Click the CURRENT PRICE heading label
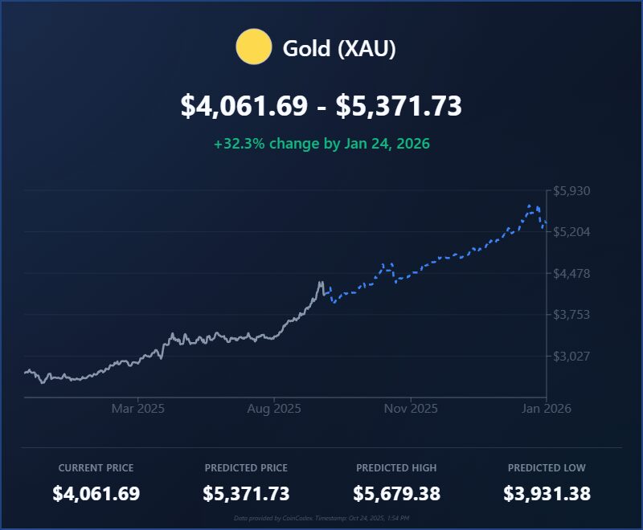This screenshot has width=643, height=530. point(96,468)
